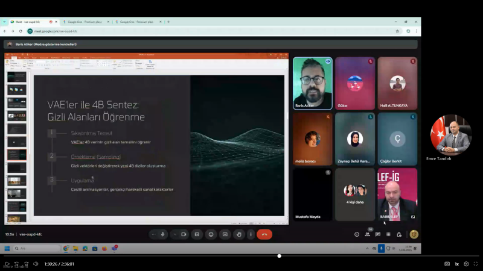This screenshot has height=271, width=483.
Task: Open Microsoft Teams from the taskbar
Action: coord(114,248)
